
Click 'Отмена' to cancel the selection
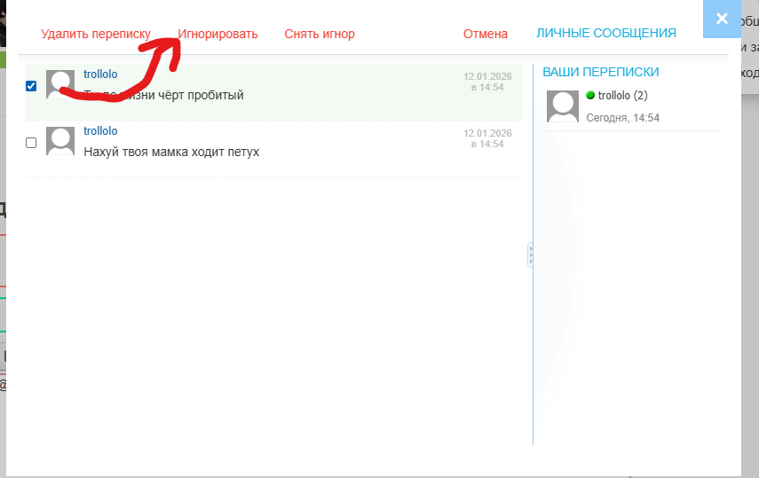pos(486,34)
